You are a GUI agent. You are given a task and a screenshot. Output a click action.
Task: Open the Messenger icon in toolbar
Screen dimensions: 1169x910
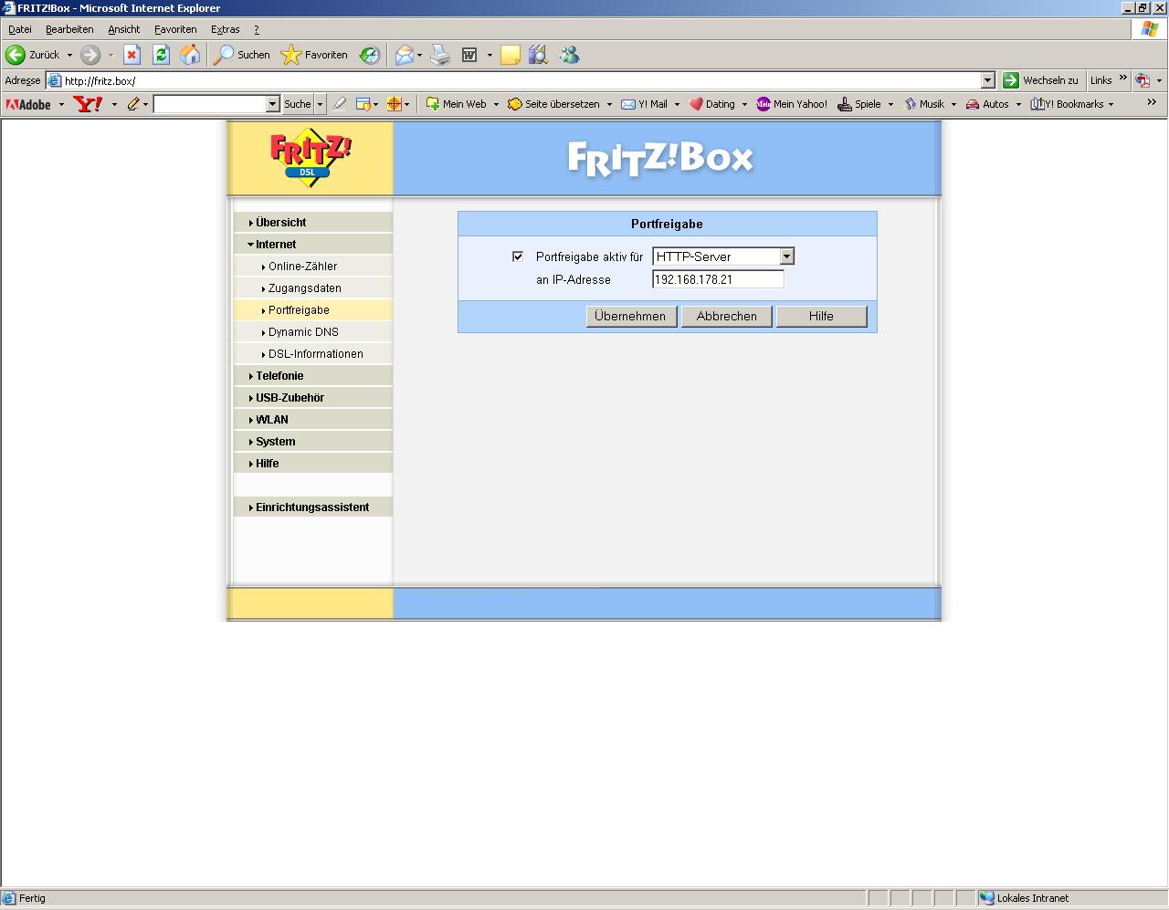pyautogui.click(x=569, y=55)
